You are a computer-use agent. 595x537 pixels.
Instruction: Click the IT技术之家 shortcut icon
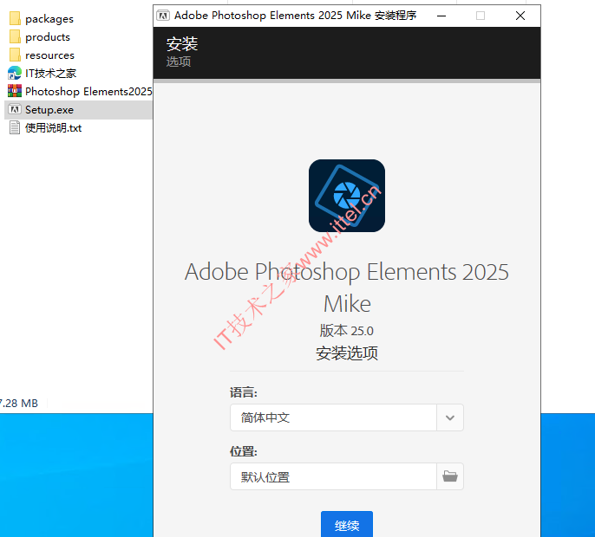[x=15, y=73]
